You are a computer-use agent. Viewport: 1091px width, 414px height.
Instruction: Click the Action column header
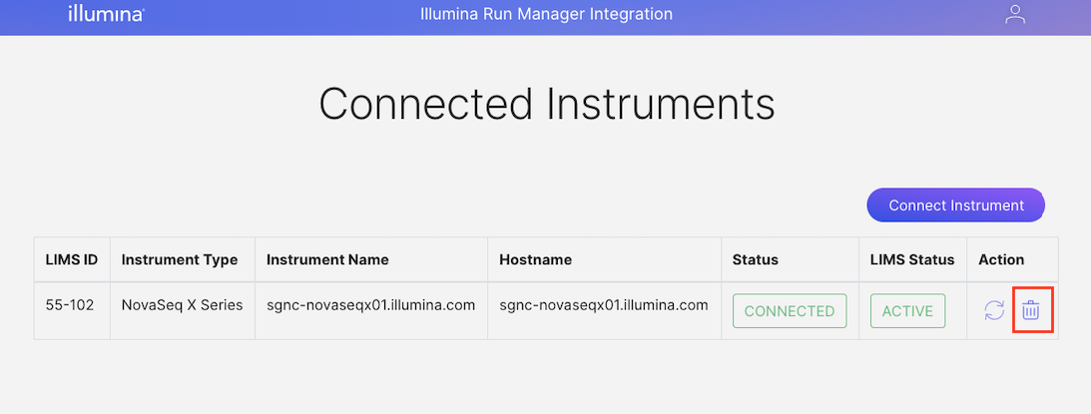click(x=1001, y=259)
